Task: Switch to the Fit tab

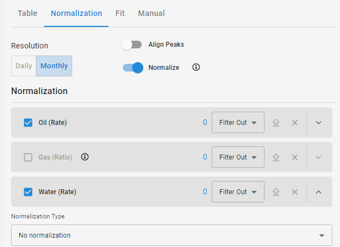Action: (120, 13)
